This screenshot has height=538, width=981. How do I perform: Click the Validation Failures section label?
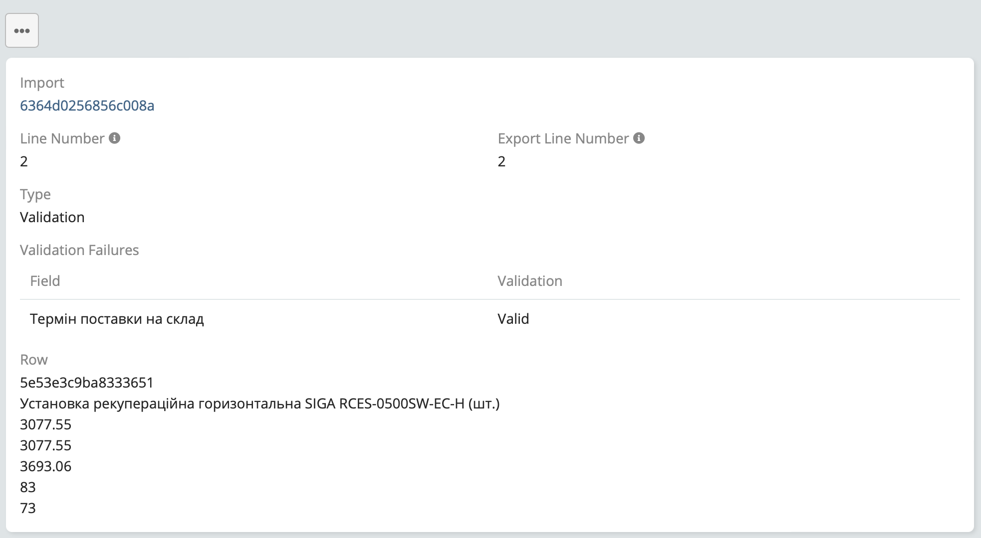click(x=79, y=250)
